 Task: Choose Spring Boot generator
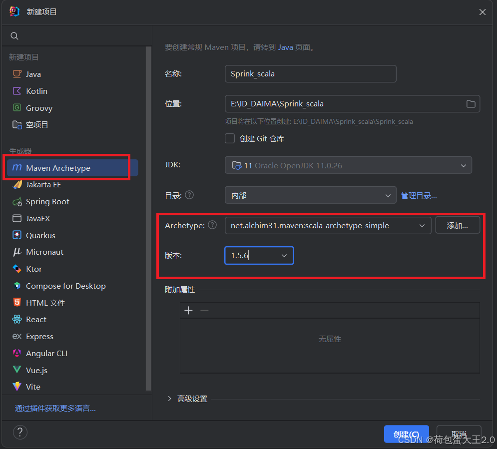tap(47, 202)
